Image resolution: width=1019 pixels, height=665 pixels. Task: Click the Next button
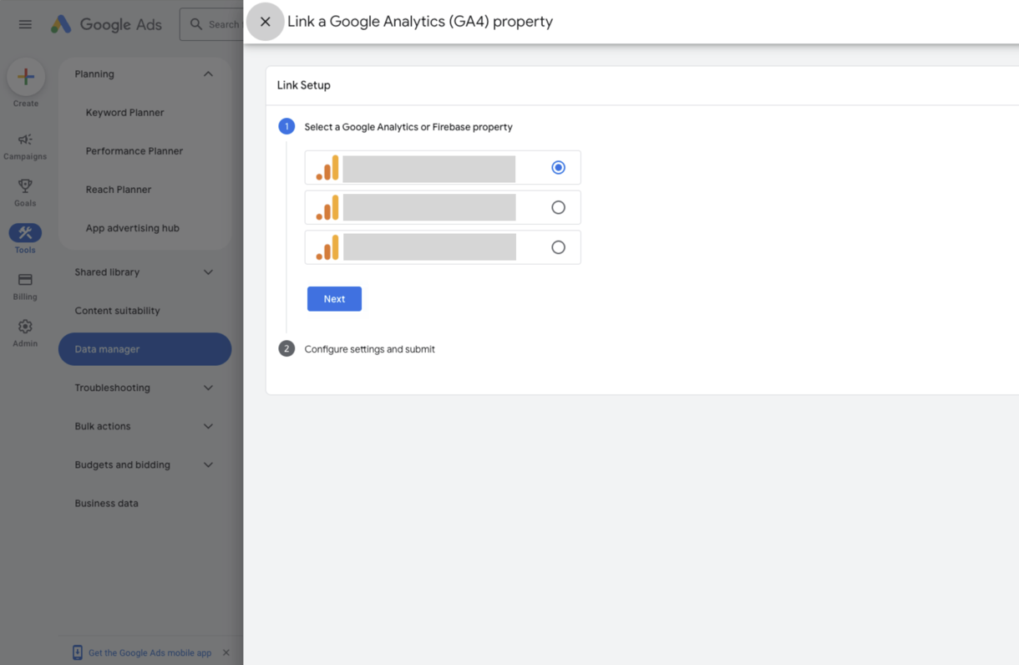[x=334, y=299]
